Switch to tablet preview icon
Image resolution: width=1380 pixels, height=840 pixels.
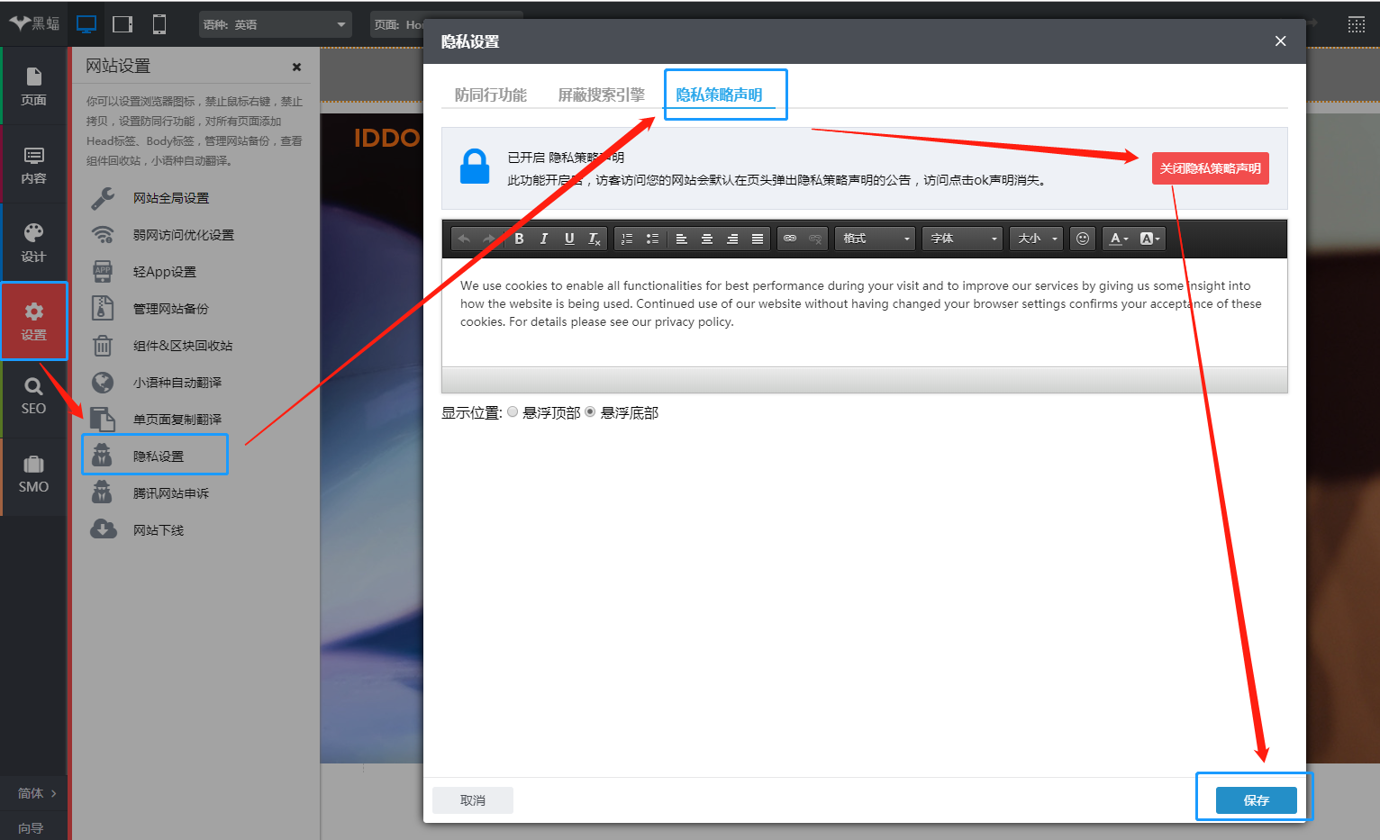tap(123, 24)
